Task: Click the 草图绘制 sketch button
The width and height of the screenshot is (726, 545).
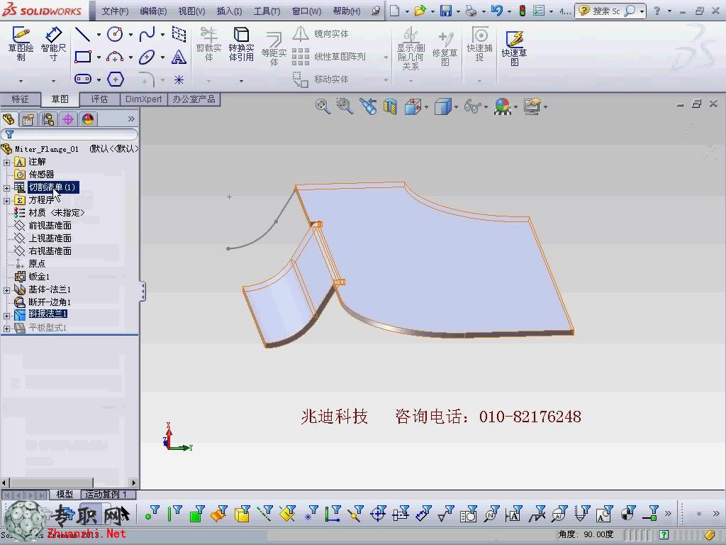Action: [x=21, y=44]
